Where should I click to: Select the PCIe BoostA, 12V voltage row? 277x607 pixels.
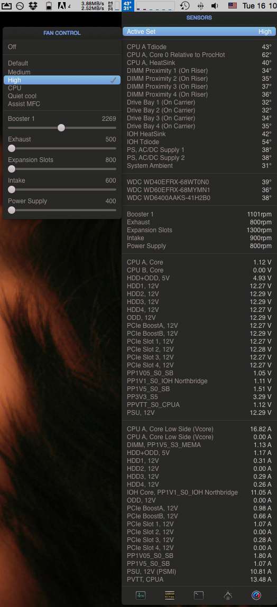[199, 326]
